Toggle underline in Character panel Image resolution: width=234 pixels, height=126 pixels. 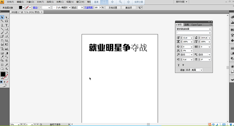pos(179,65)
